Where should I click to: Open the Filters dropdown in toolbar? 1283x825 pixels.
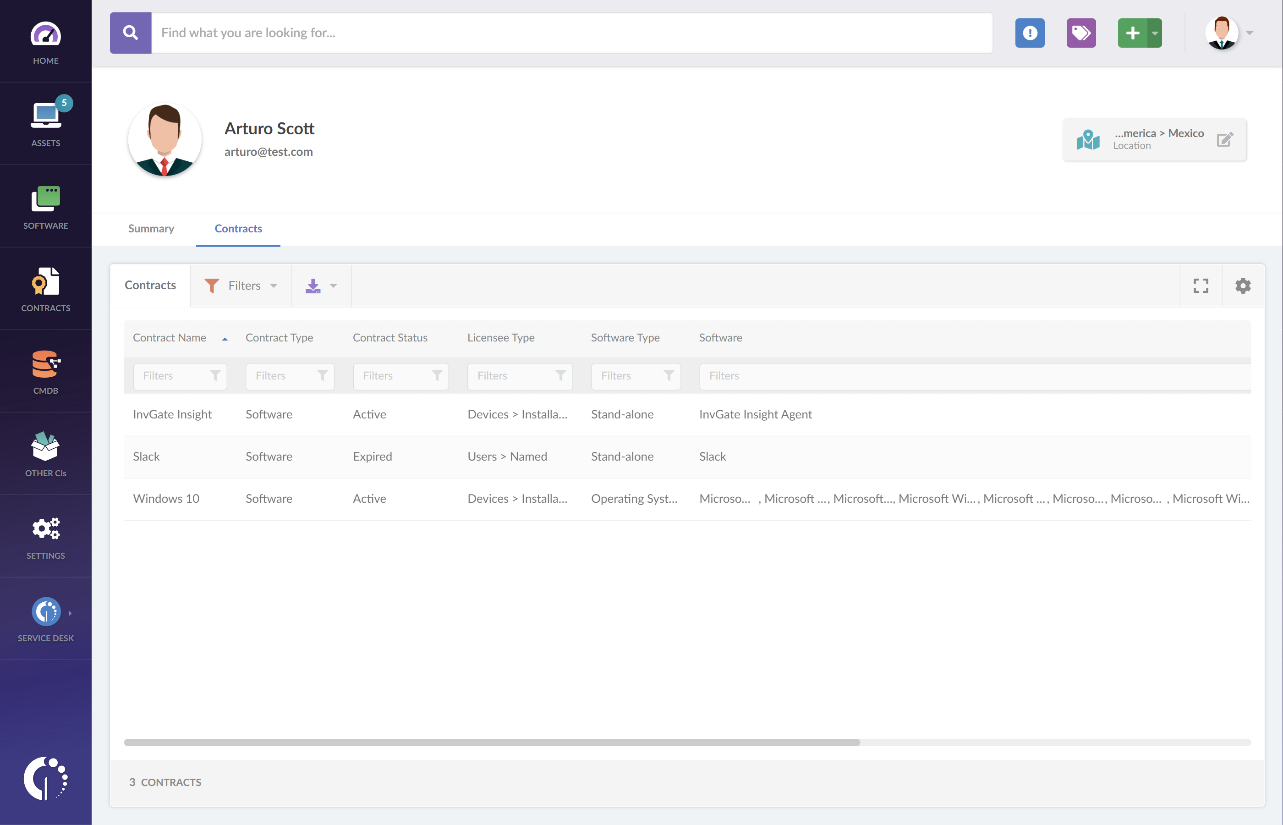click(241, 286)
